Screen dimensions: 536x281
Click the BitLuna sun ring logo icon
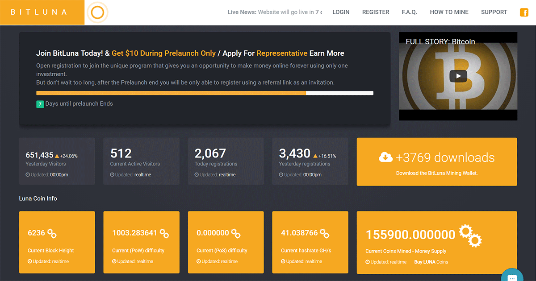(x=97, y=12)
